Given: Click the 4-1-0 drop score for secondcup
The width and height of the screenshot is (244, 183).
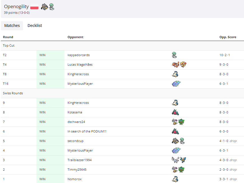Looking at the screenshot, I should pos(228,141).
